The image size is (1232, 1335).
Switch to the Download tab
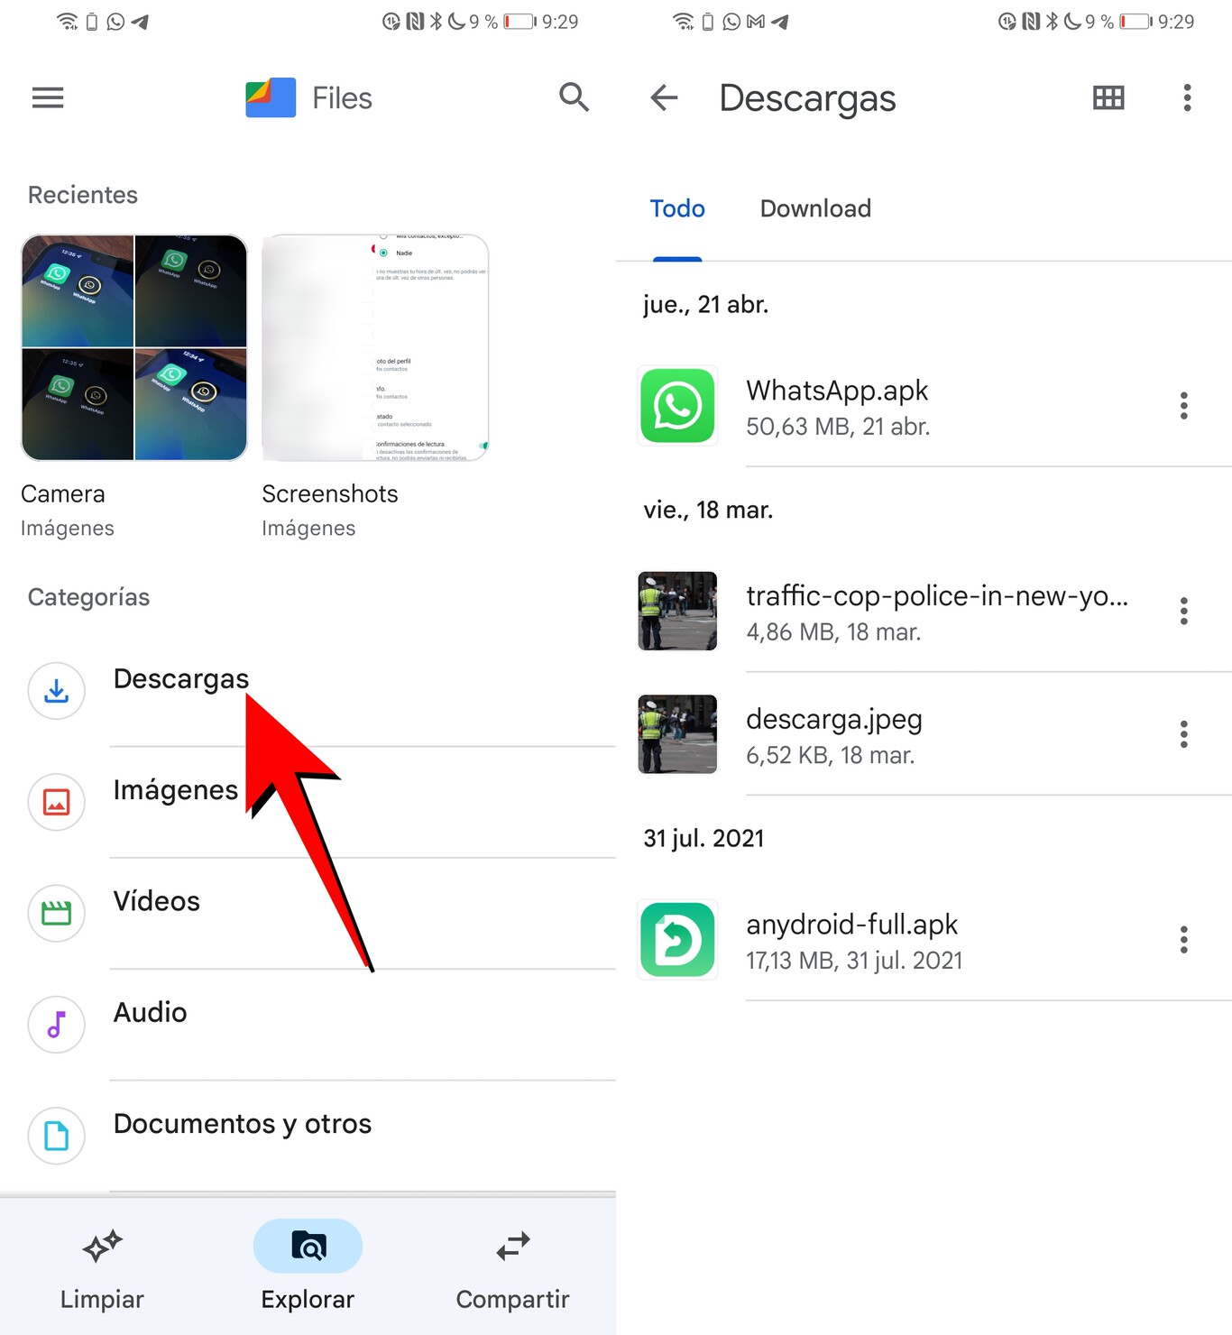(x=814, y=208)
